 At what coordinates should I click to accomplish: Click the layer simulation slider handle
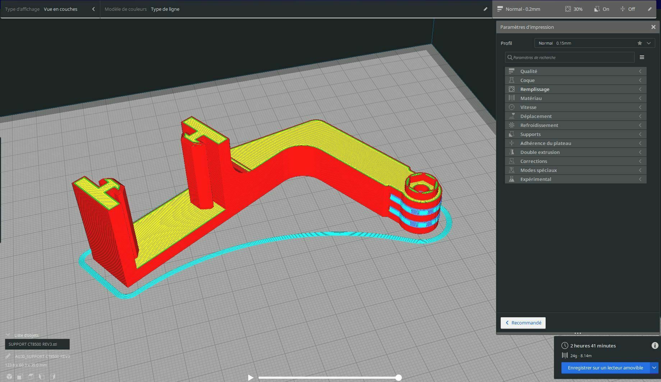399,377
